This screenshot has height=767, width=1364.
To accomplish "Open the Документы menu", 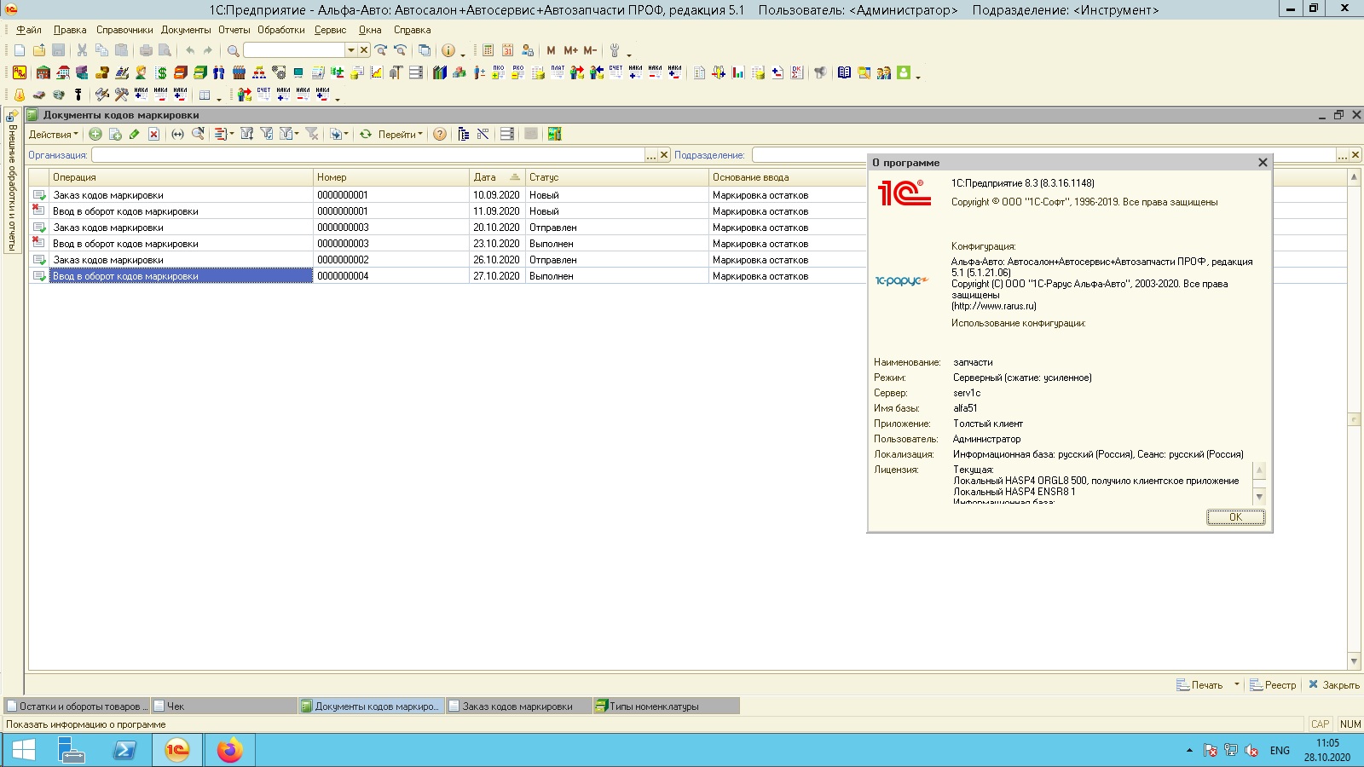I will (x=186, y=30).
